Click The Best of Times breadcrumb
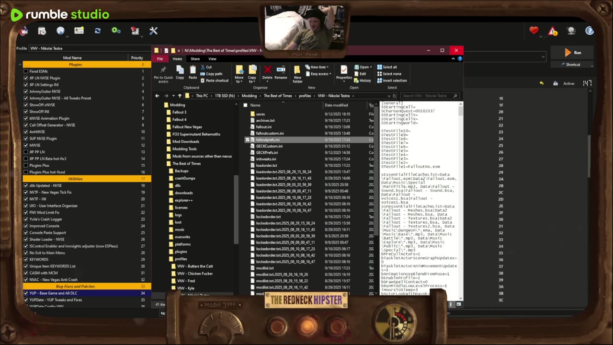613x345 pixels. tap(278, 96)
